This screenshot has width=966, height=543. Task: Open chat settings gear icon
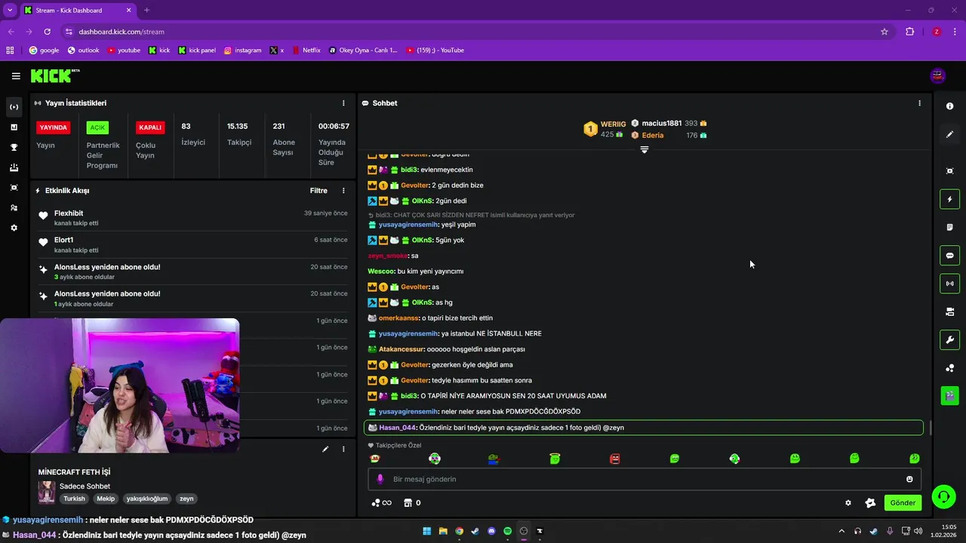(848, 503)
